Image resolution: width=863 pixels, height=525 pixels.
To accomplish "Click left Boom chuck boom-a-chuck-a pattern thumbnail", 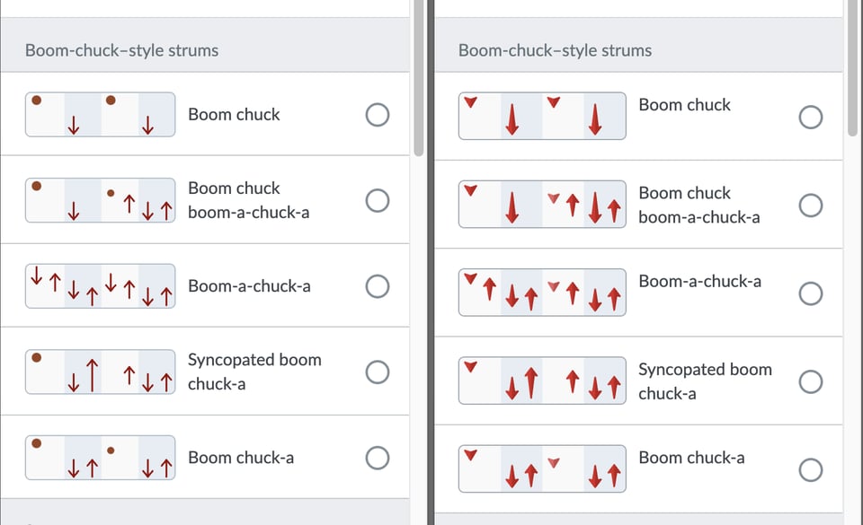I will coord(101,200).
